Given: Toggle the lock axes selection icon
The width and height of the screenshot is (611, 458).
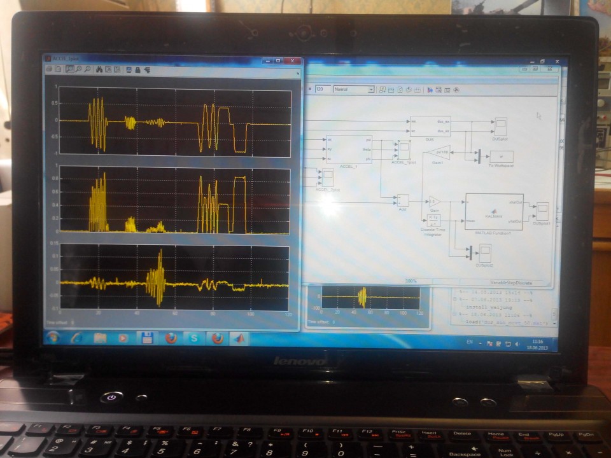Looking at the screenshot, I should [137, 69].
